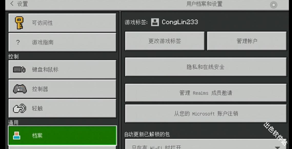Open the 轻触 touch settings section

(x=62, y=108)
